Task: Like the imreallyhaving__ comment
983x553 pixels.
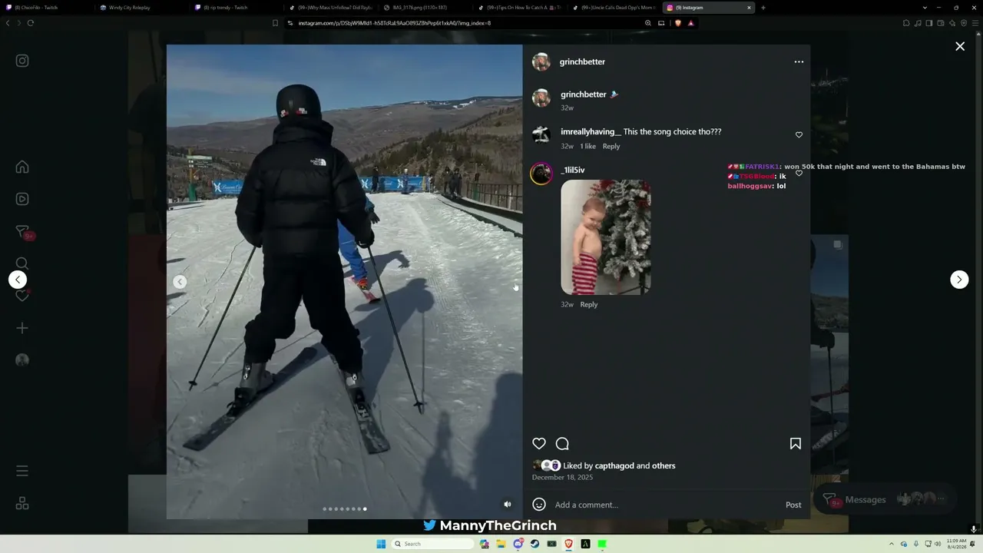Action: (799, 135)
